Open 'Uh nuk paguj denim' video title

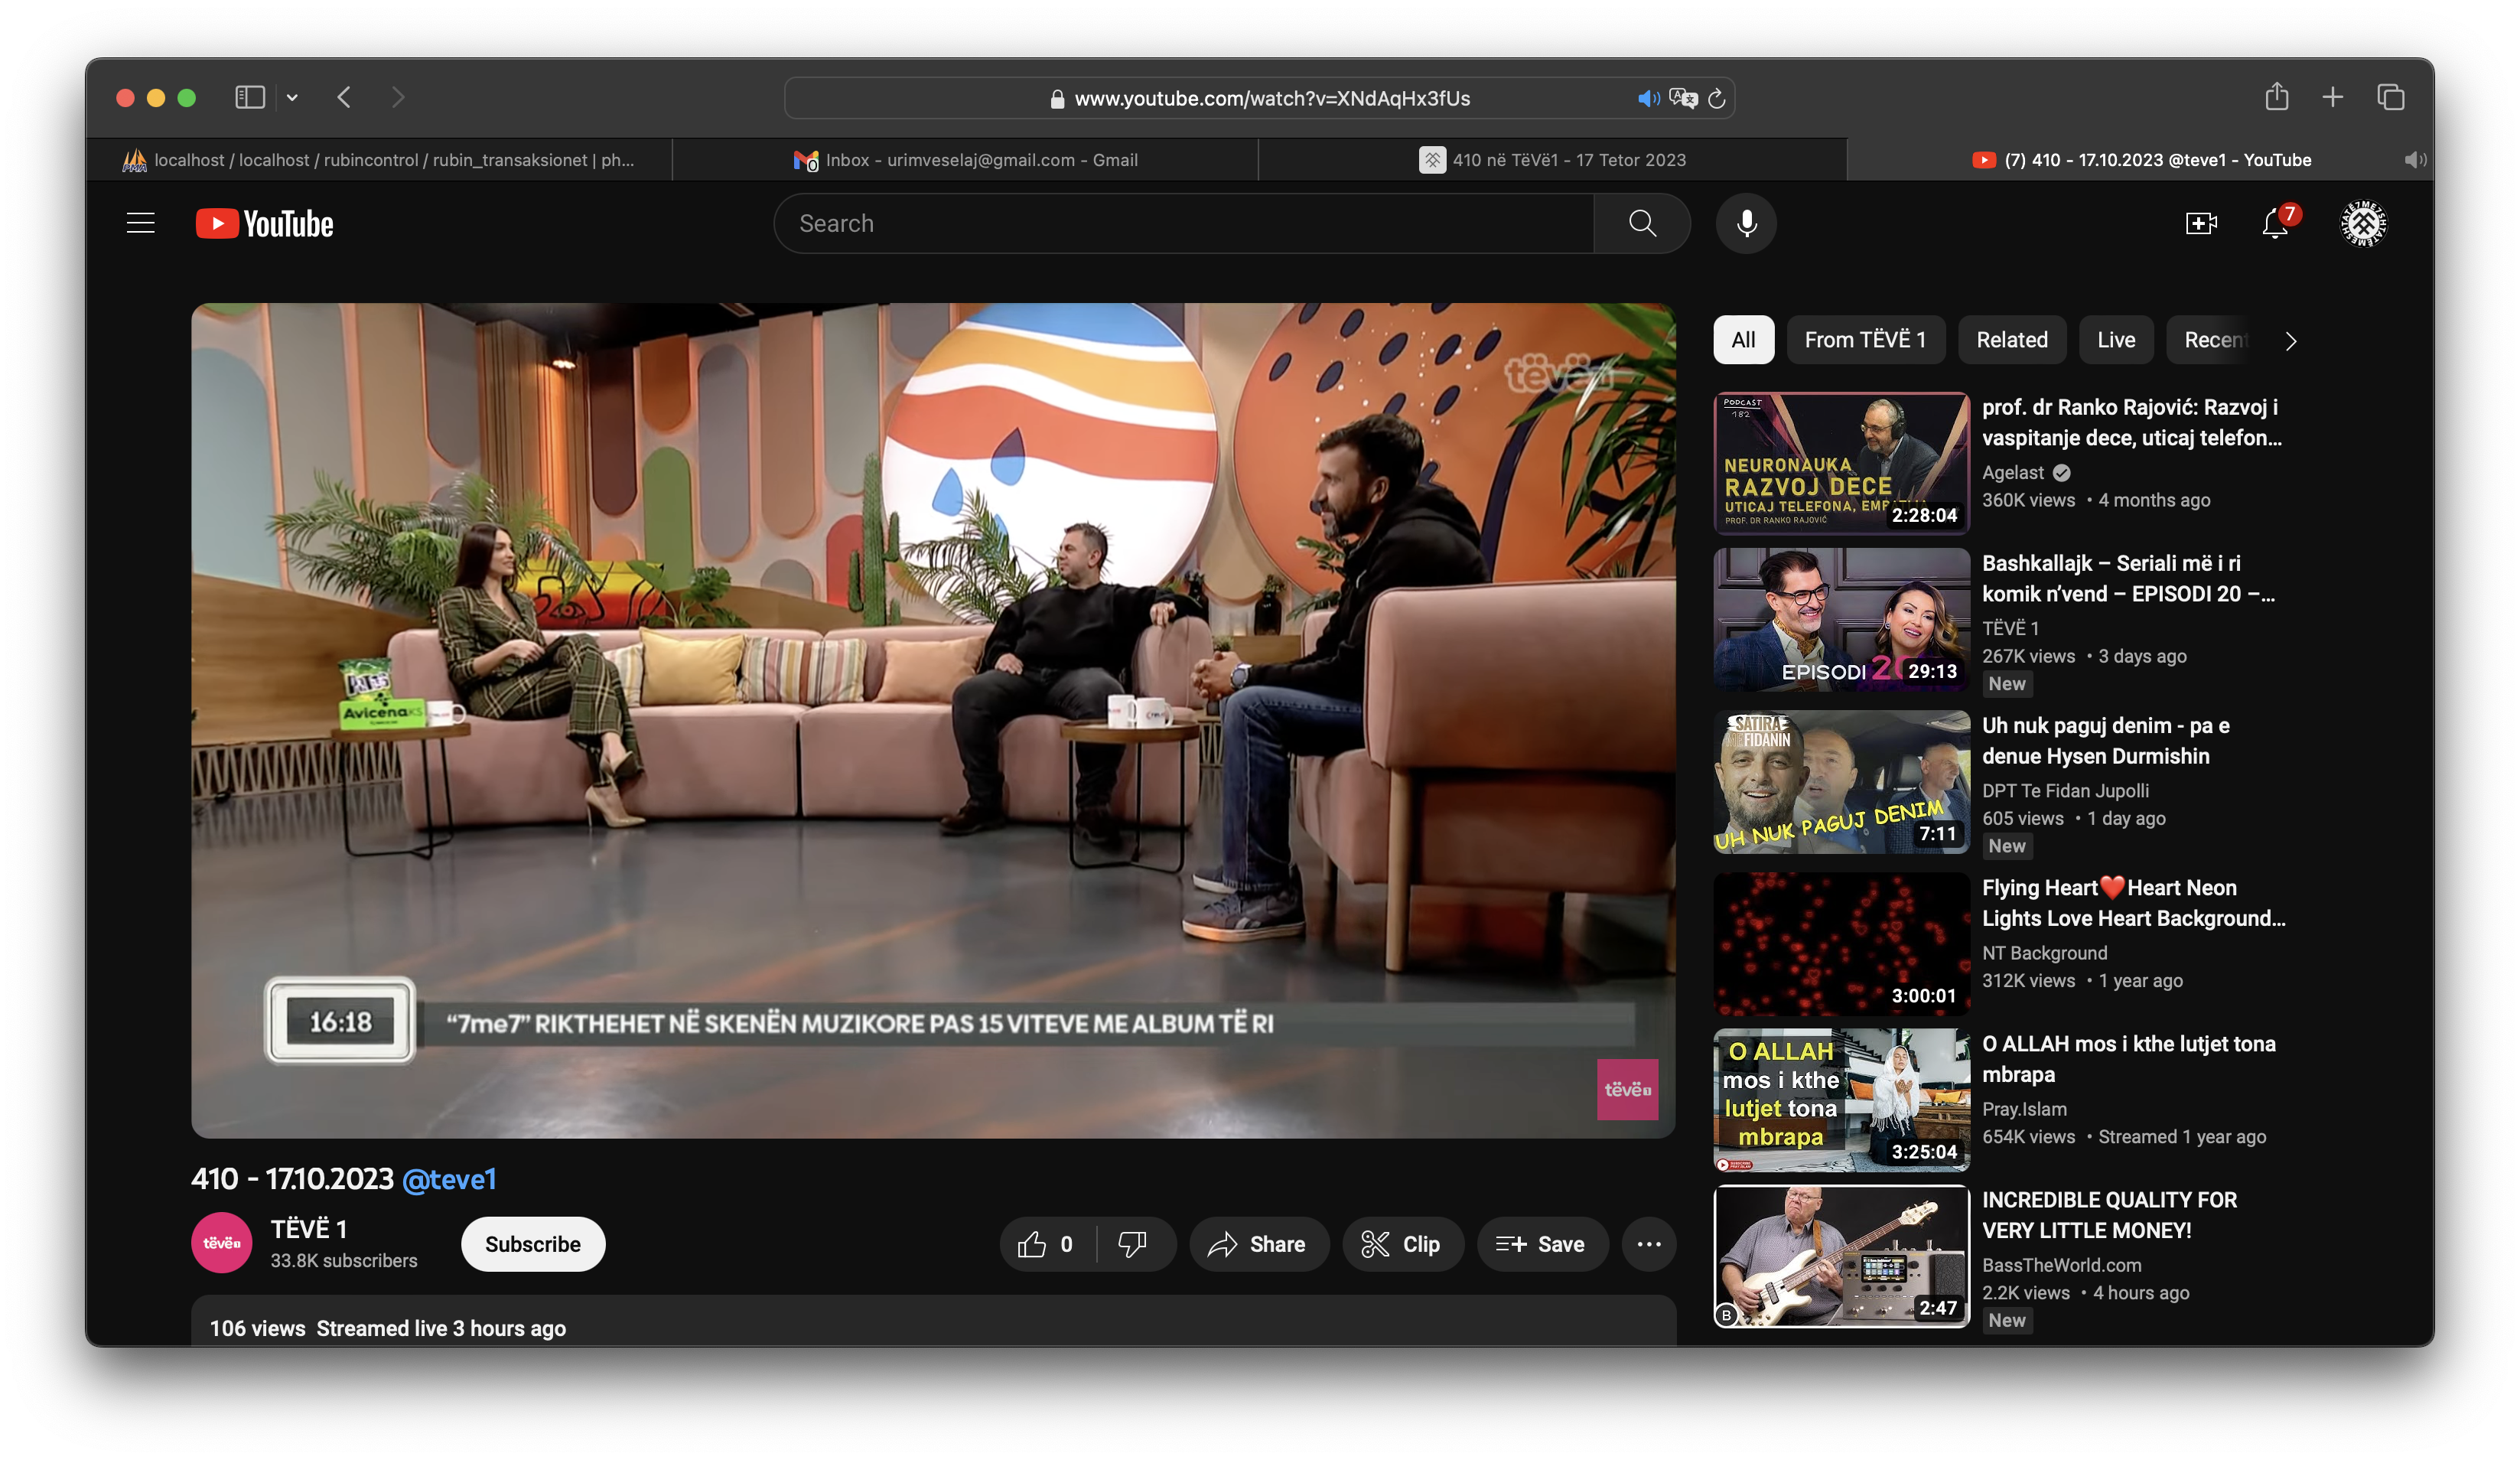pos(2106,741)
